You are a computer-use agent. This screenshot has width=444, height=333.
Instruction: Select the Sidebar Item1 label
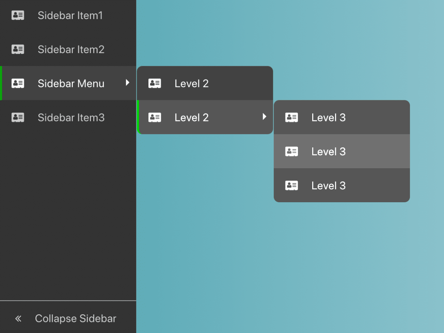click(70, 16)
